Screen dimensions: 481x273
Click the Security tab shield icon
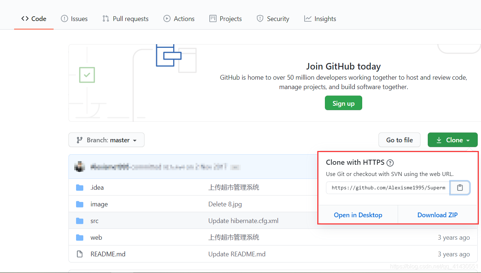click(260, 19)
